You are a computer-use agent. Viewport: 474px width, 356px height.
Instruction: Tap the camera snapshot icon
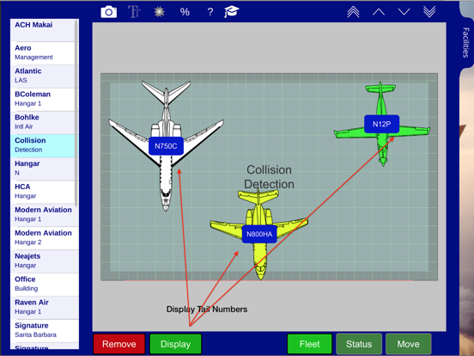(108, 12)
